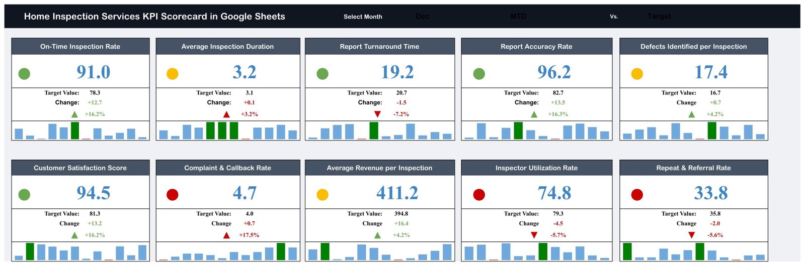Click the Vs. label in header
Viewport: 805px width, 266px height.
(614, 17)
